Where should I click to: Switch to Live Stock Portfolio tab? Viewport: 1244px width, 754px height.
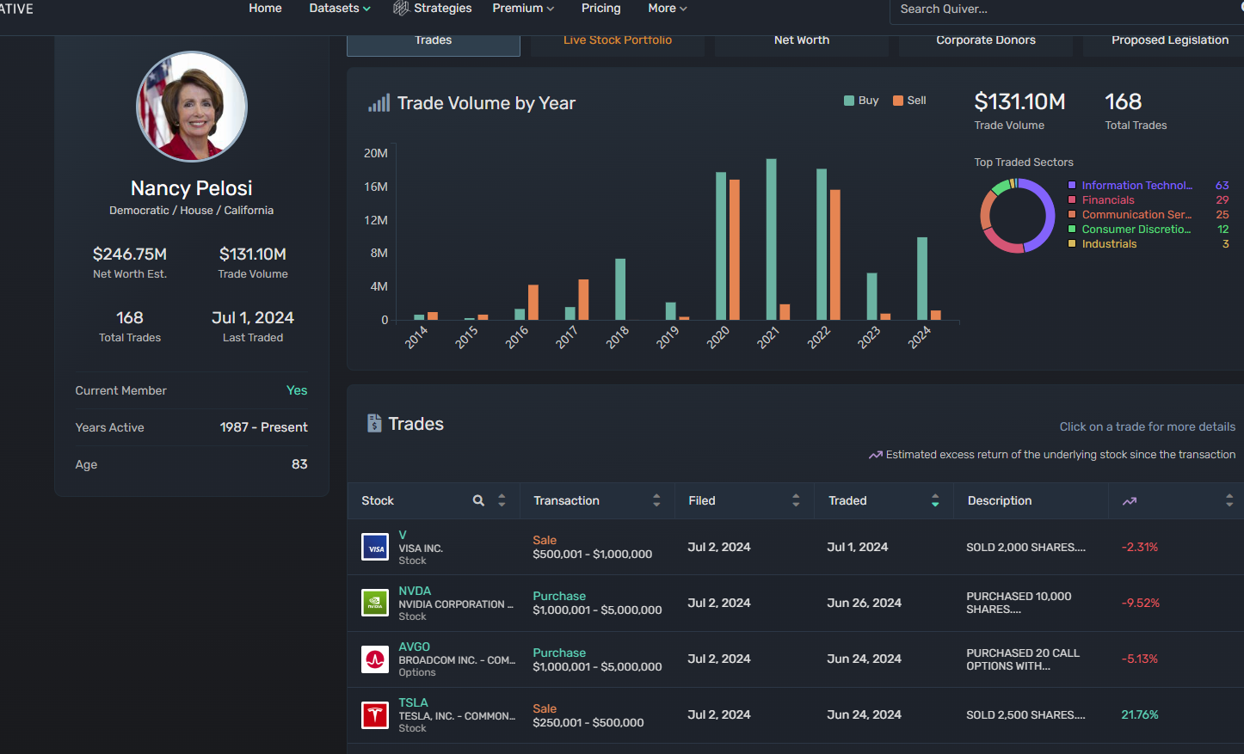tap(618, 43)
